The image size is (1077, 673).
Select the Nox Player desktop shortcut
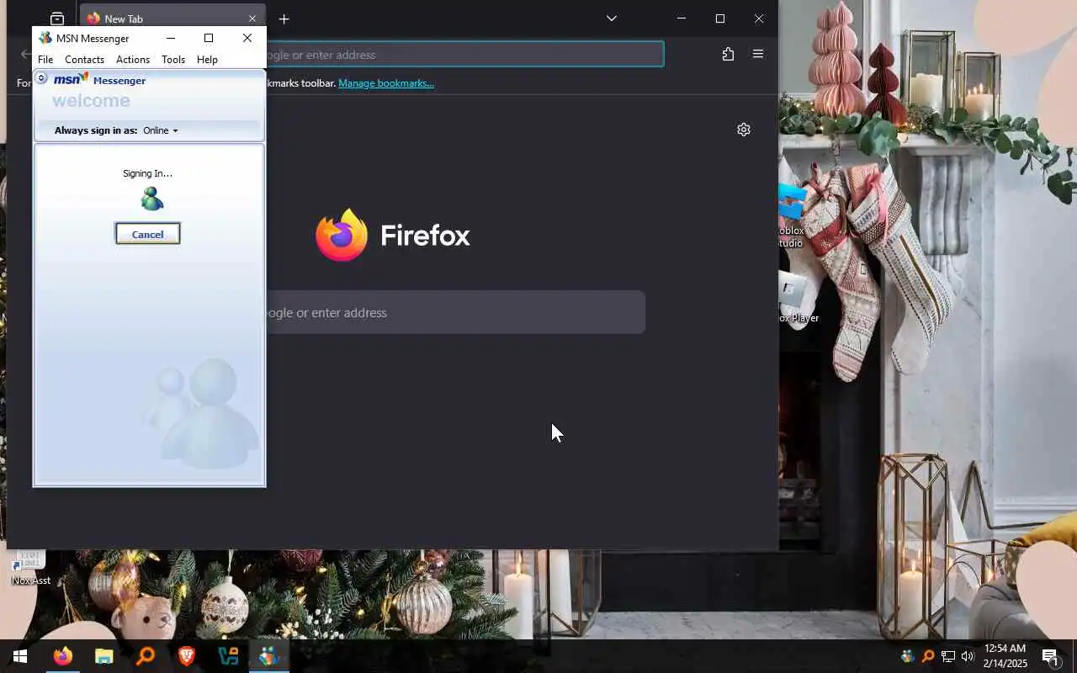coord(798,297)
